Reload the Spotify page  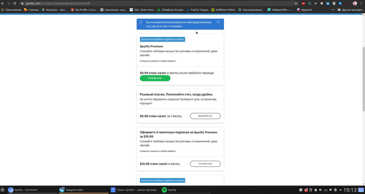[x=15, y=3]
